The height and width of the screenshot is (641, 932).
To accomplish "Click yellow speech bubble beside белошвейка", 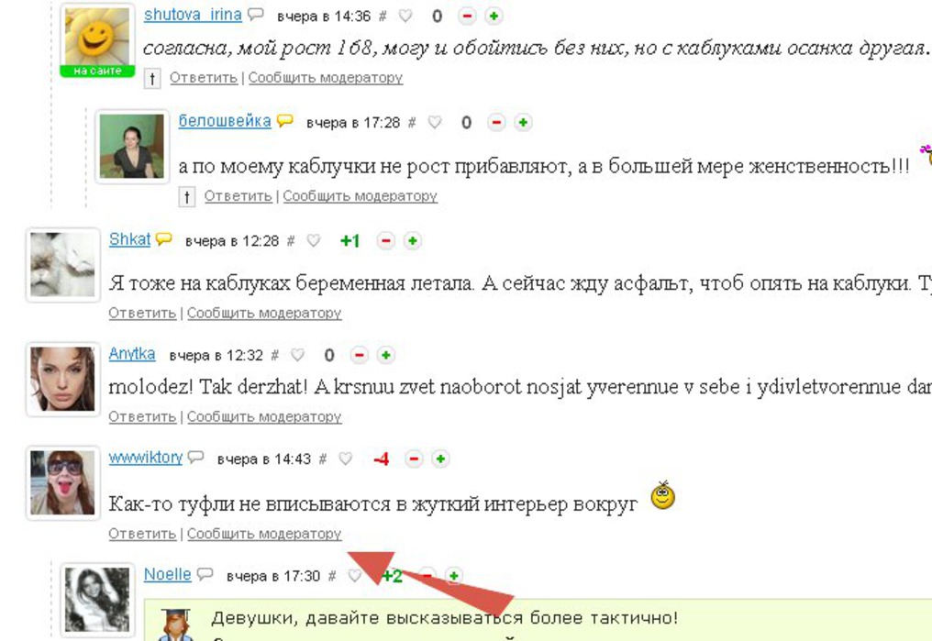I will 285,121.
